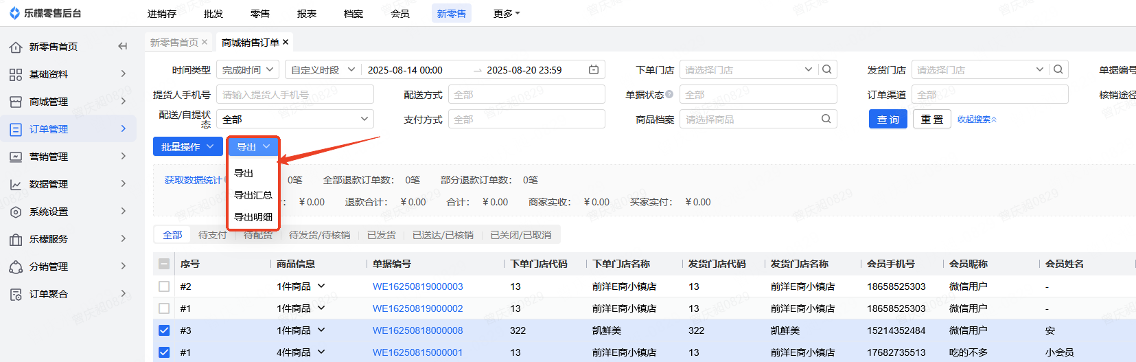The image size is (1136, 362).
Task: Select 导出明细 in the export menu
Action: pos(253,217)
